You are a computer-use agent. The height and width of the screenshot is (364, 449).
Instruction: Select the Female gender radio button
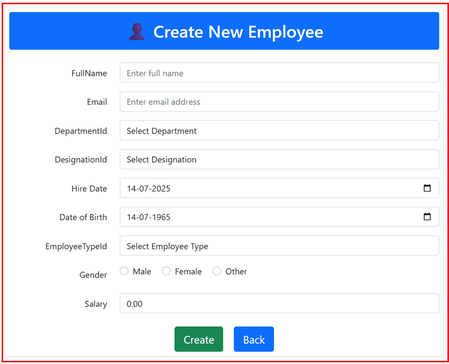coord(167,271)
